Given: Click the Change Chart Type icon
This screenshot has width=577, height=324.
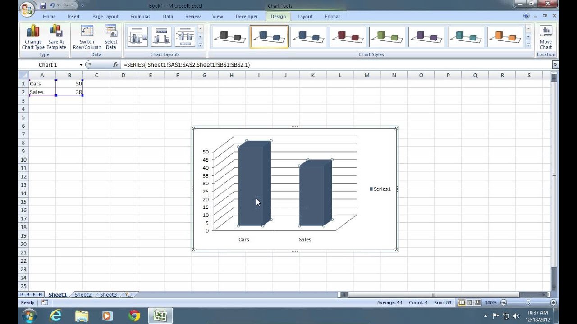Looking at the screenshot, I should 33,37.
